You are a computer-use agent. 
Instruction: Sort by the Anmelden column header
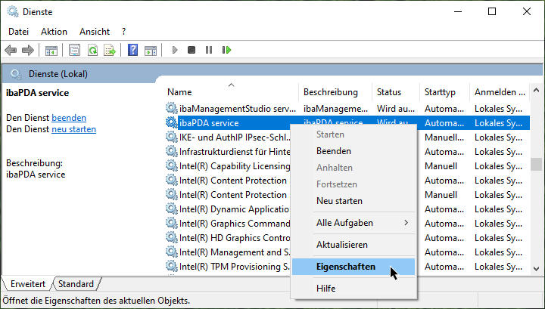(x=500, y=92)
